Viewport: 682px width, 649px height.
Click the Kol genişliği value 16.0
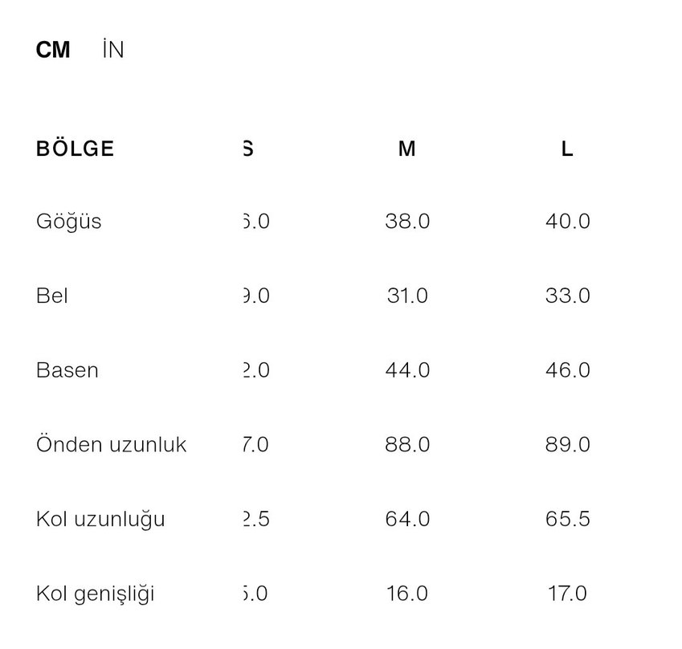click(x=406, y=594)
